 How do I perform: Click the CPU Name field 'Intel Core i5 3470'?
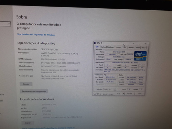click(x=119, y=52)
